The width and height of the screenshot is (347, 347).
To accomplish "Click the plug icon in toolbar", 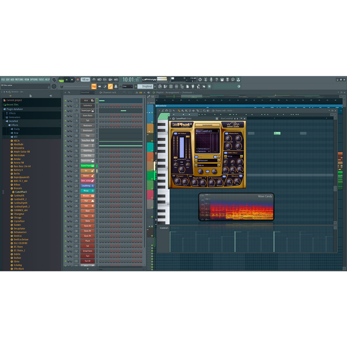I will 193,86.
